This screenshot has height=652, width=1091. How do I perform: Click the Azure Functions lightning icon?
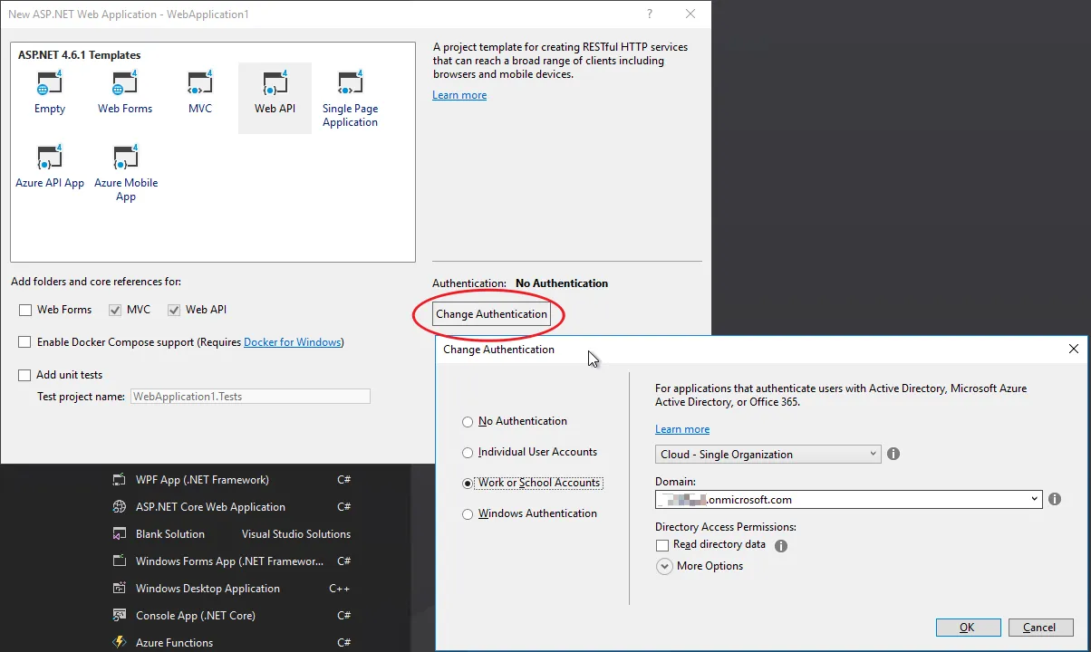119,643
